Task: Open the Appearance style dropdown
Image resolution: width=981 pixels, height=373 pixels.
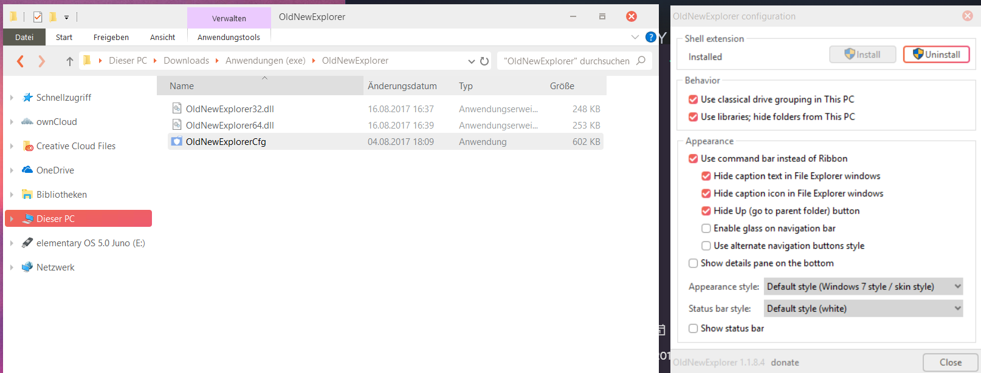Action: click(x=863, y=286)
